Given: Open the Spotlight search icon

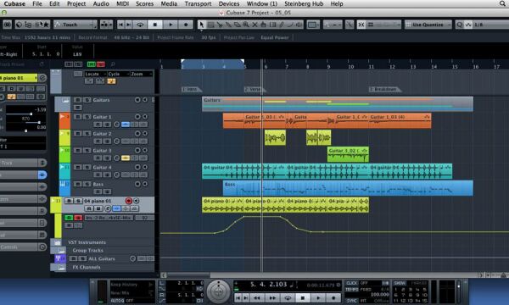Looking at the screenshot, I should (x=502, y=3).
